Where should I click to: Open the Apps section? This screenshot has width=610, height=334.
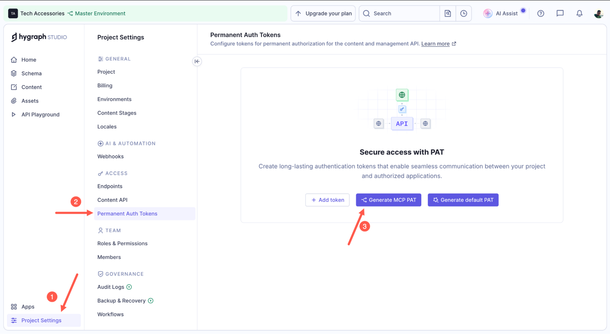coord(28,307)
